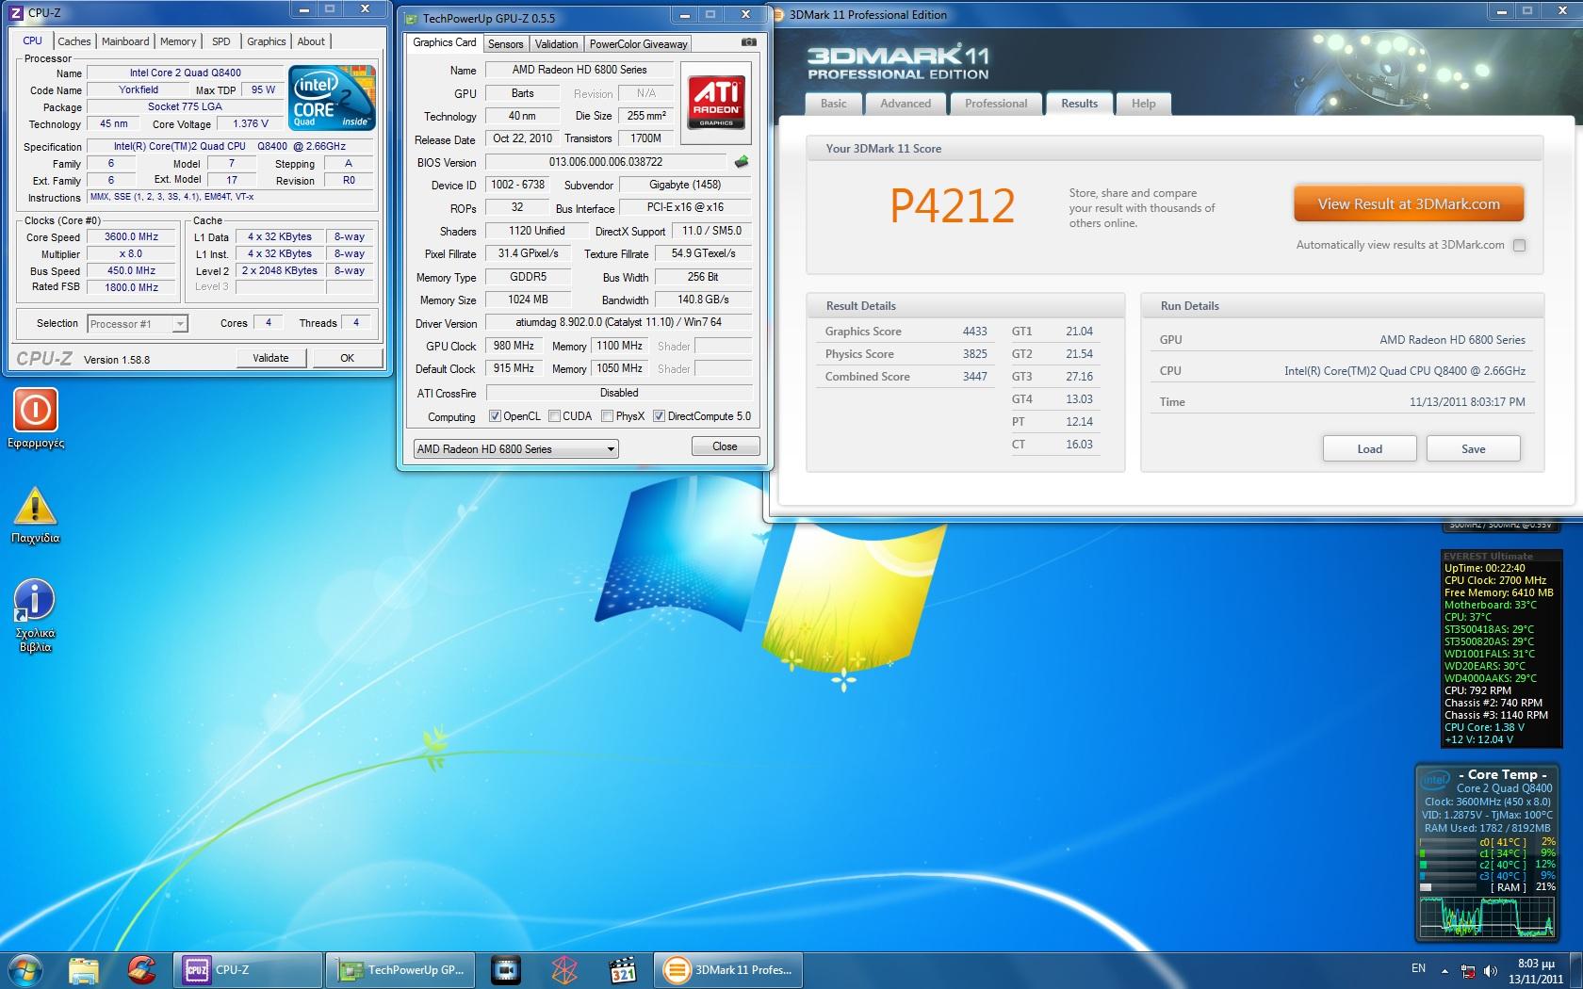
Task: Open the Graphics tab in CPU-Z
Action: (x=266, y=41)
